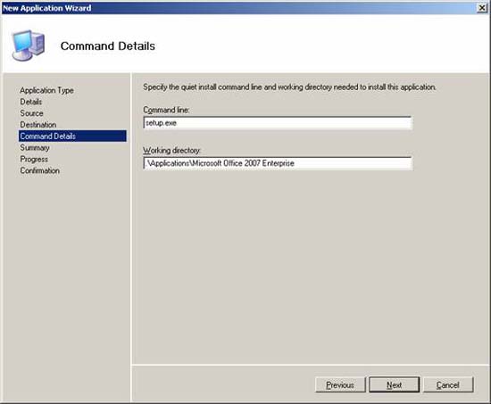
Task: Click the New Application Wizard title bar
Action: (238, 8)
